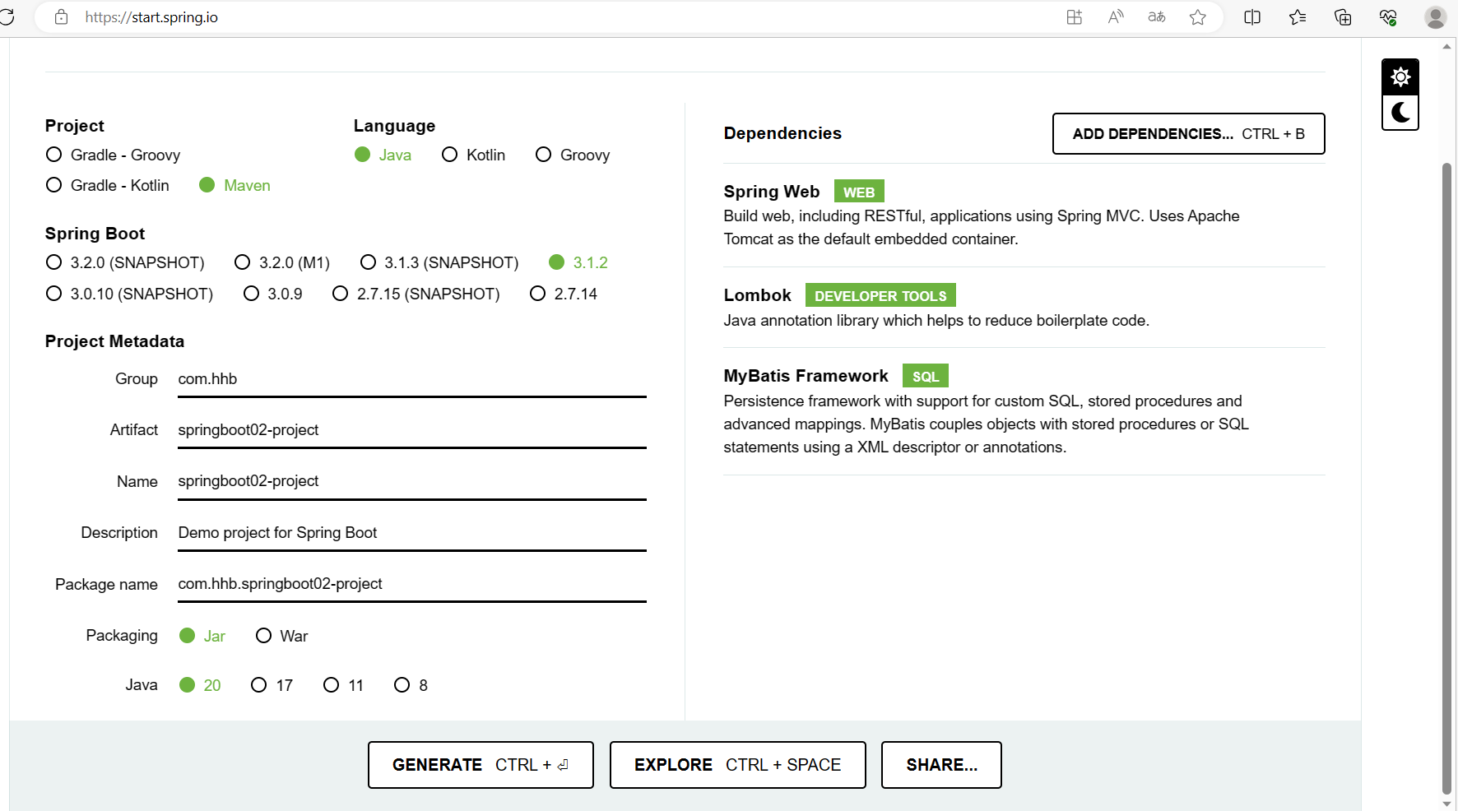Select Spring Boot 3.2.0 (SNAPSHOT)
The width and height of the screenshot is (1458, 811).
click(x=125, y=262)
